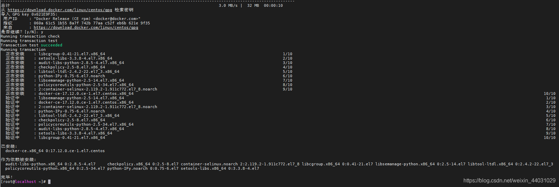Click the 1/10 counter beside libcgroup install row
559x187 pixels.
[x=288, y=54]
